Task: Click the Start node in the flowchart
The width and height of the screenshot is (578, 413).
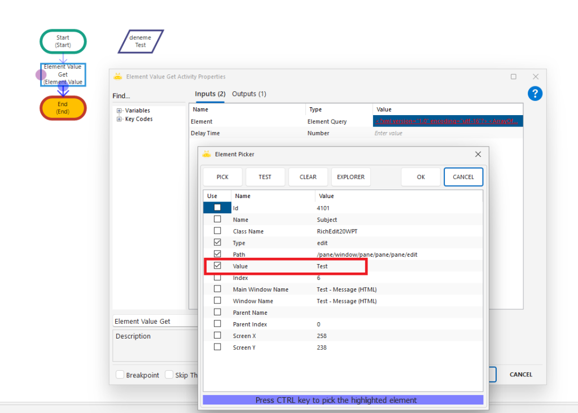Action: tap(63, 41)
